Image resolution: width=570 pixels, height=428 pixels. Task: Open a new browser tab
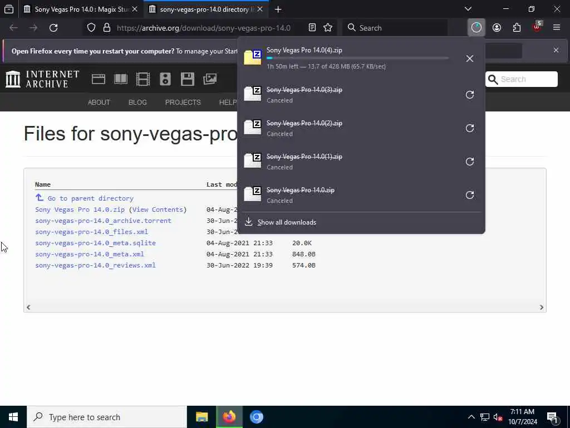[278, 9]
